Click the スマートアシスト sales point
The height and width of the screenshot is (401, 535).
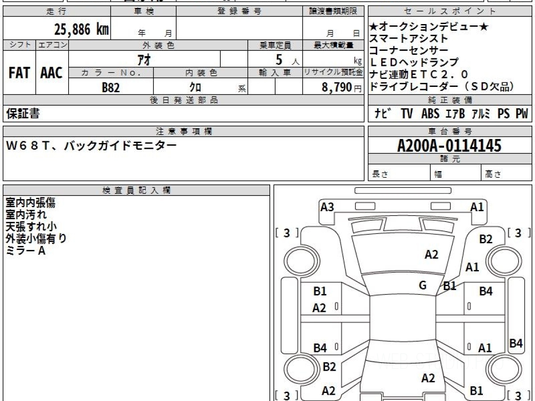409,39
